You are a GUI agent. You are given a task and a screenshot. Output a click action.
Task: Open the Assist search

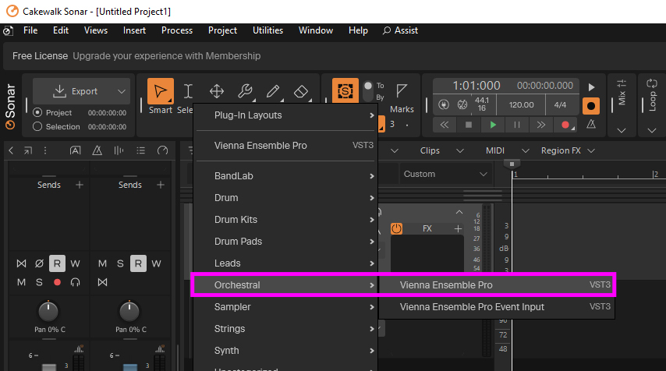pyautogui.click(x=400, y=30)
